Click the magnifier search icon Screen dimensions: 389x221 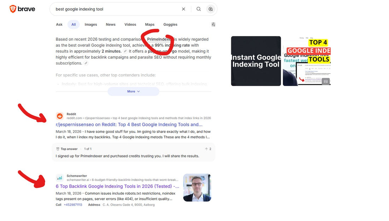[199, 9]
